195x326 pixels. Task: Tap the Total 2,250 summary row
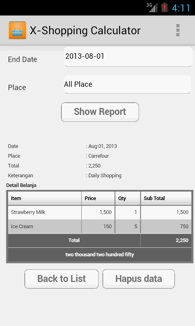click(100, 240)
